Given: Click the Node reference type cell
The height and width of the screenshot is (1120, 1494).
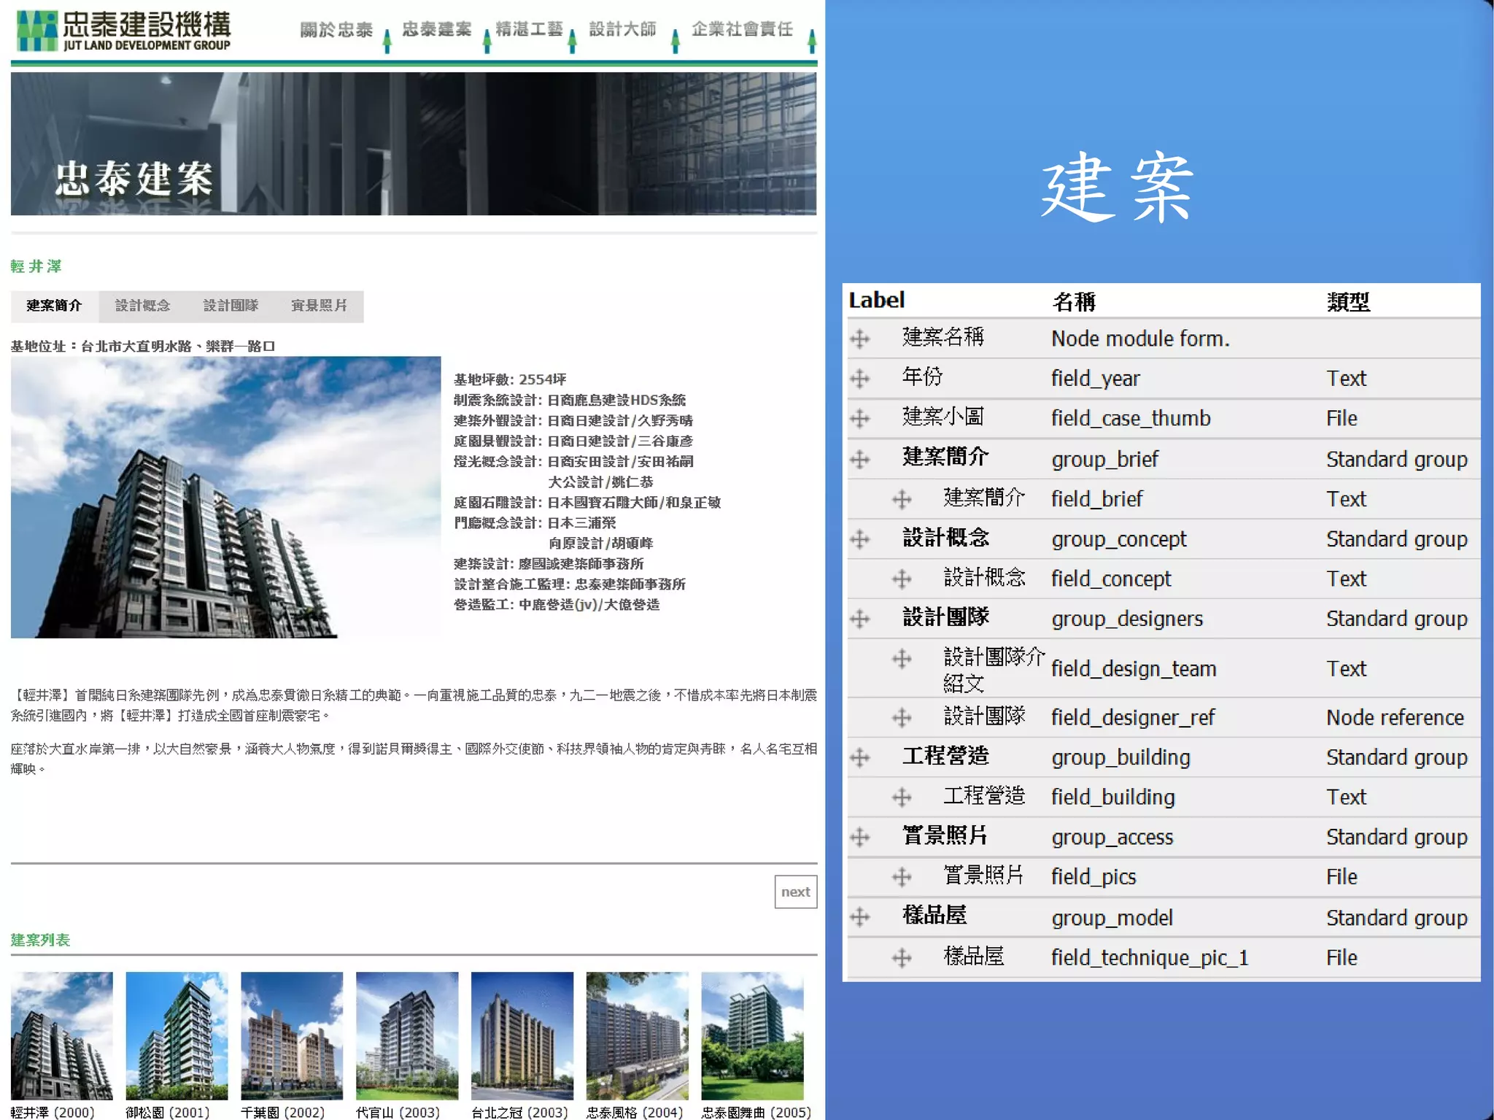Looking at the screenshot, I should pos(1395,717).
